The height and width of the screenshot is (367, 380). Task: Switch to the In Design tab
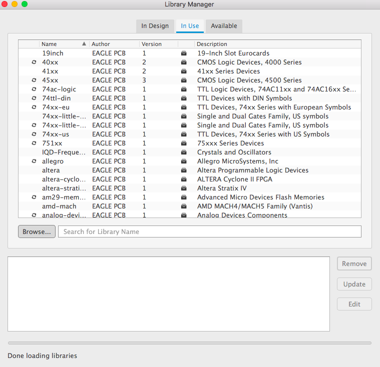click(155, 26)
